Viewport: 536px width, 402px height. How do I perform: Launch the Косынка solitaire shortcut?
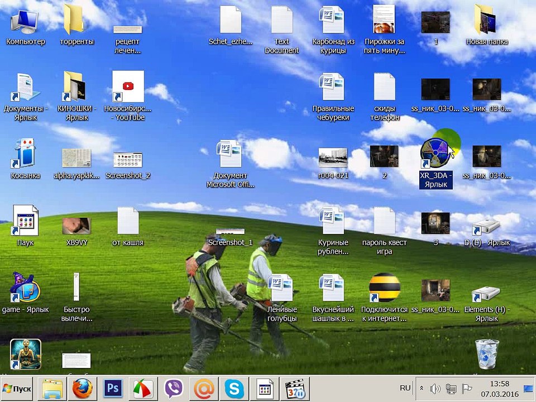pos(25,159)
